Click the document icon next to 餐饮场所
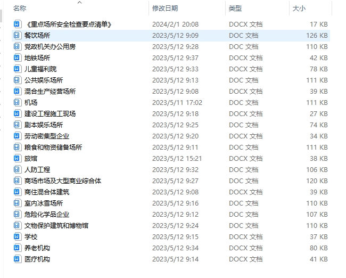Viewport: 346px width, 278px height. [18, 36]
